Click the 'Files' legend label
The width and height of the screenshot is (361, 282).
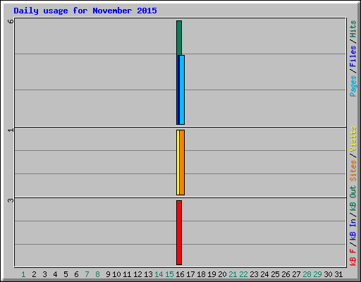point(353,56)
